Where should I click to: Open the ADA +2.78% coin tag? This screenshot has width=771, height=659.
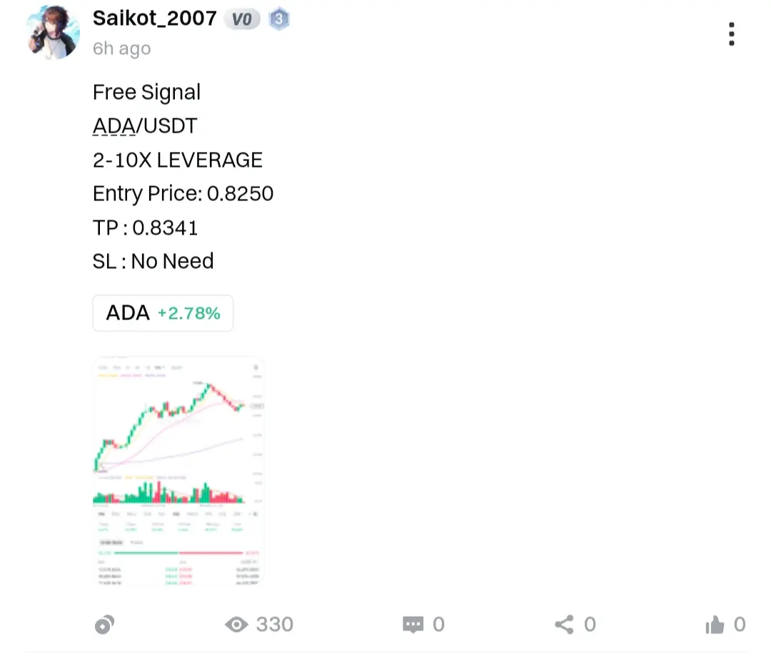point(163,313)
